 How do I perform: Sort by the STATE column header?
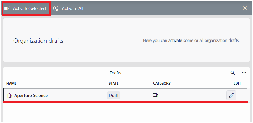click(x=113, y=83)
